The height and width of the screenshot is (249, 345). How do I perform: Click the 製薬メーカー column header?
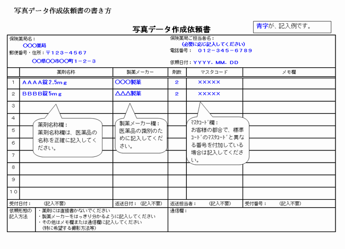click(x=140, y=72)
